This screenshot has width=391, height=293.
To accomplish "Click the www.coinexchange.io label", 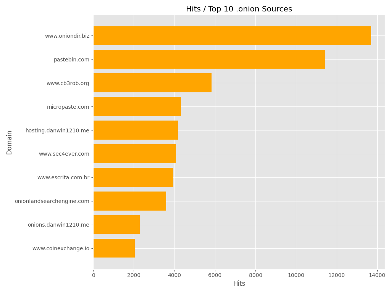I will point(61,248).
